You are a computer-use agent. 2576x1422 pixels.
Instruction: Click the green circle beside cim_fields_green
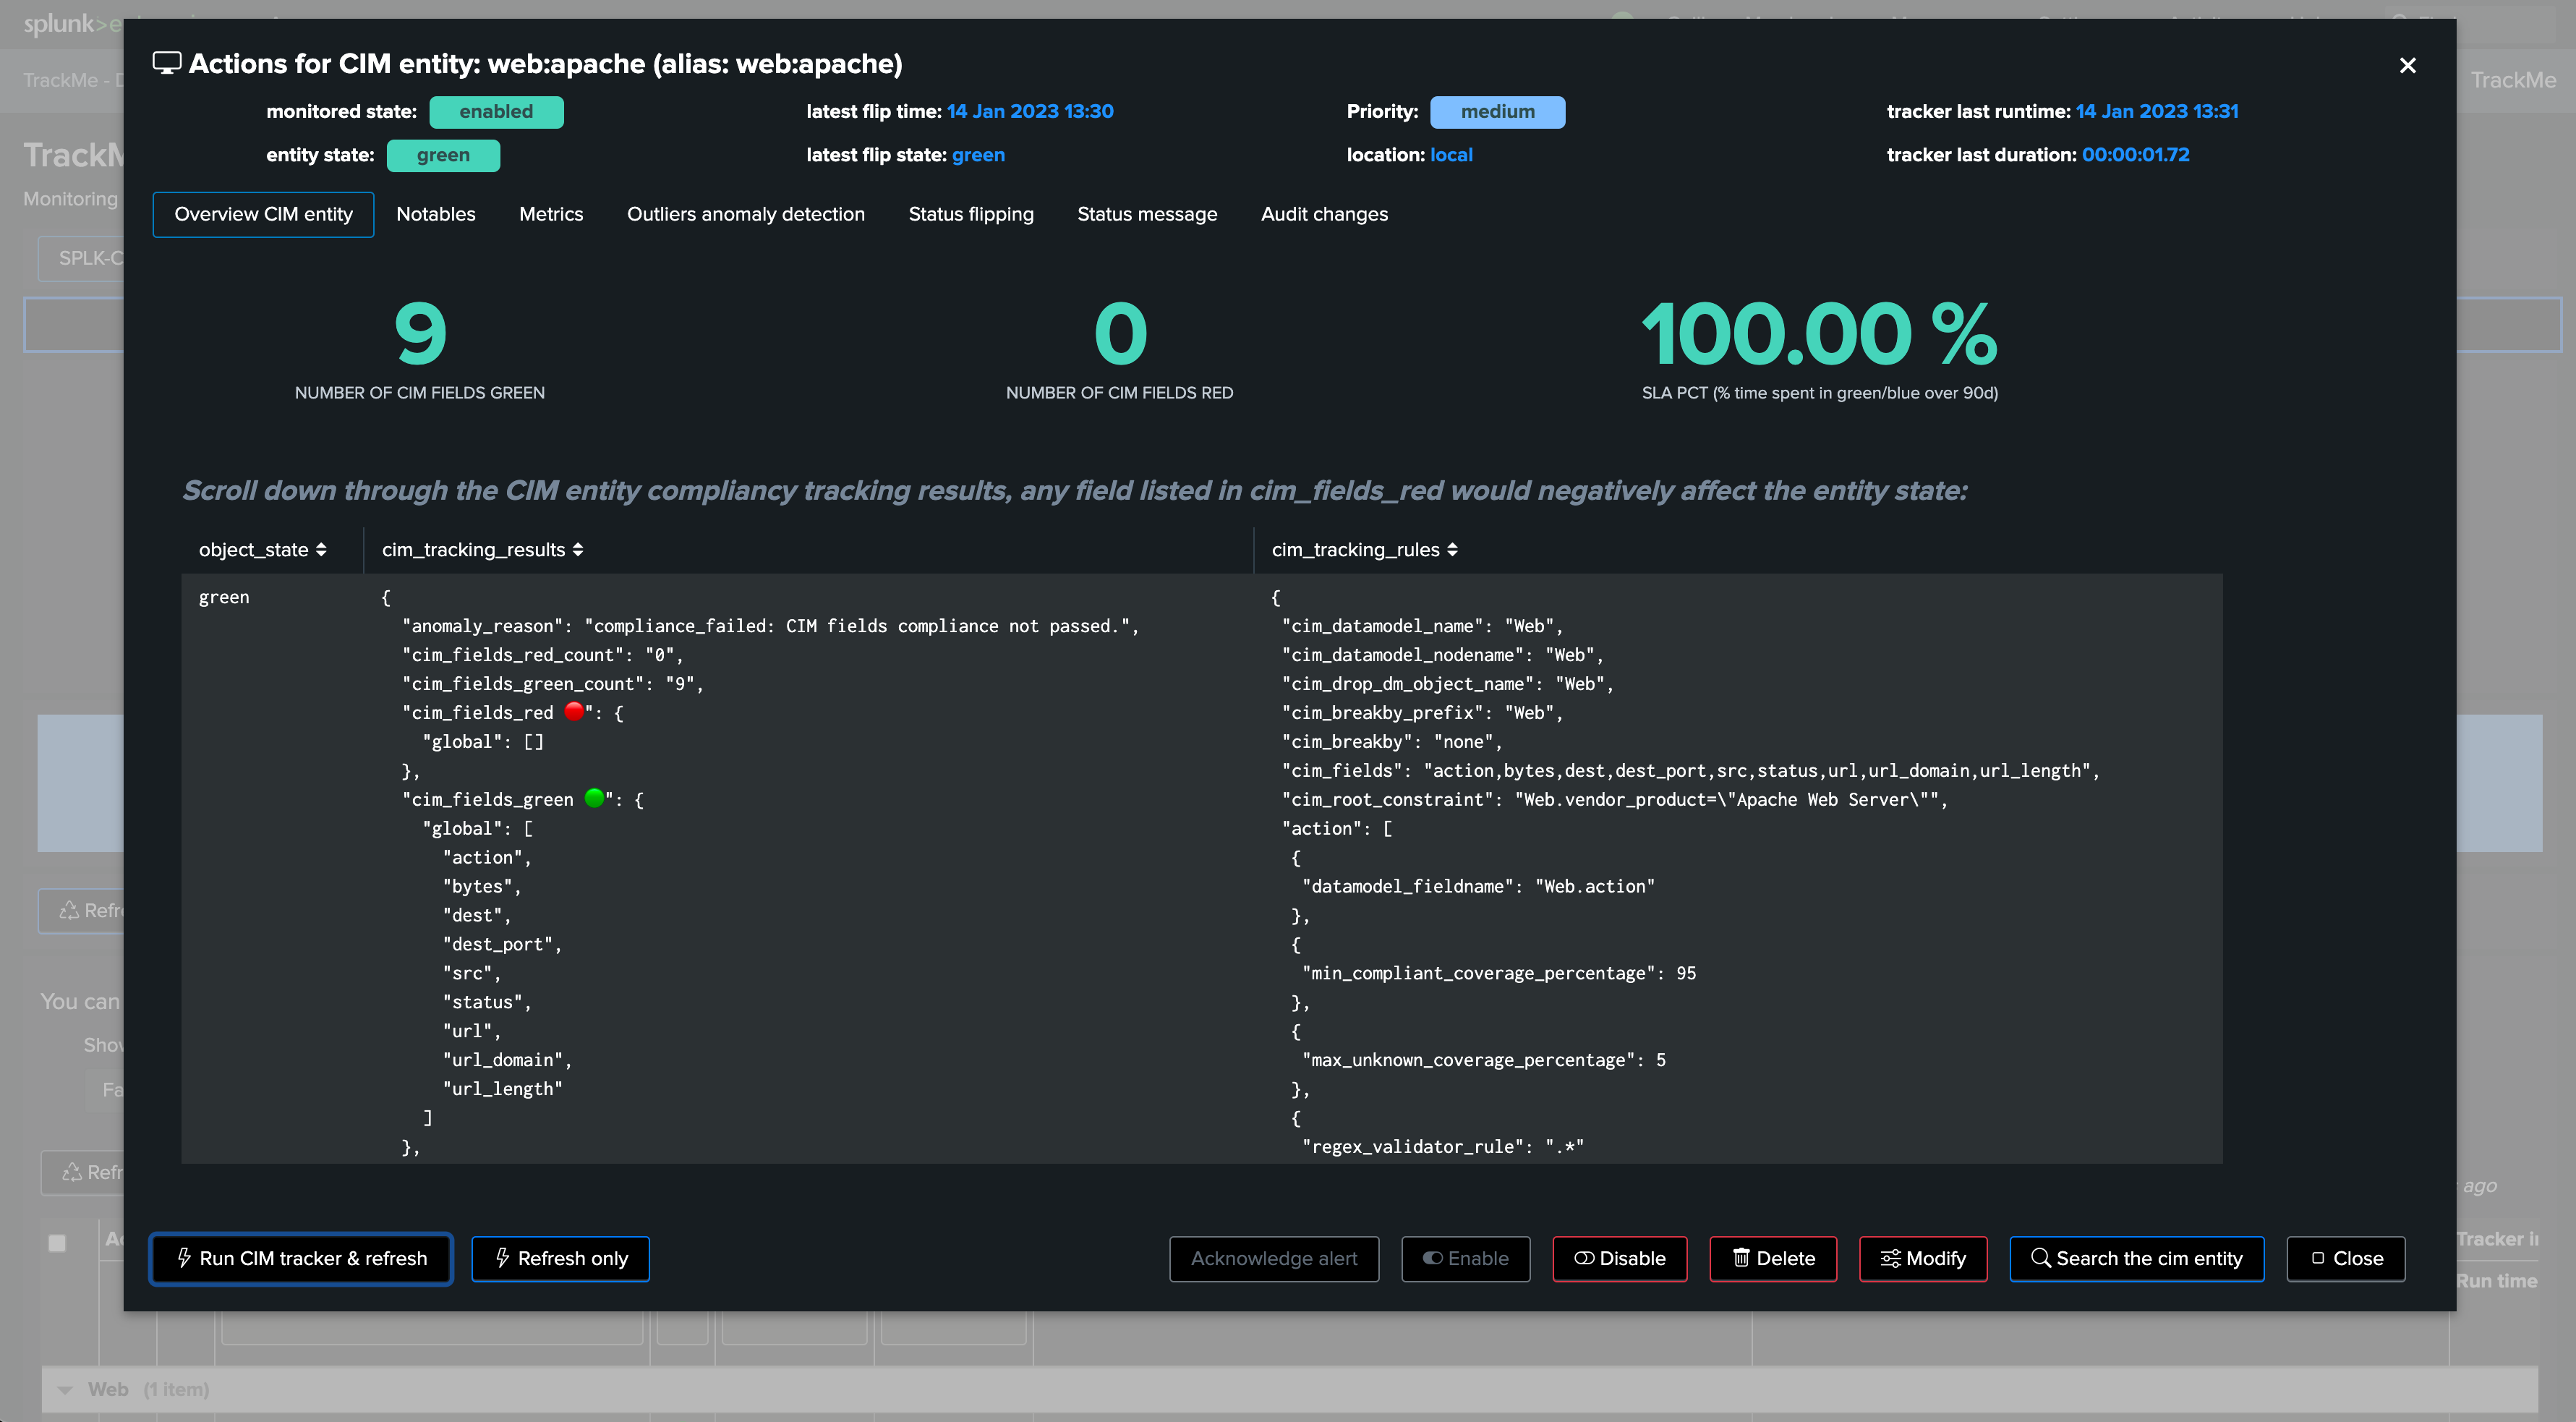[x=594, y=798]
